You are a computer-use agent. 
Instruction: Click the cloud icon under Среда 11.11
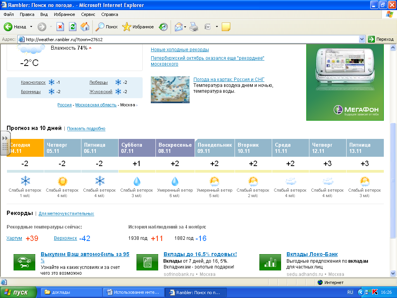pyautogui.click(x=290, y=181)
